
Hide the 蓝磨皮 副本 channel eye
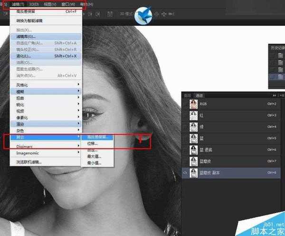(186, 173)
